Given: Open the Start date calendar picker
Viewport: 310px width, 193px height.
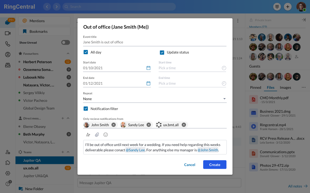Looking at the screenshot, I should click(x=148, y=68).
